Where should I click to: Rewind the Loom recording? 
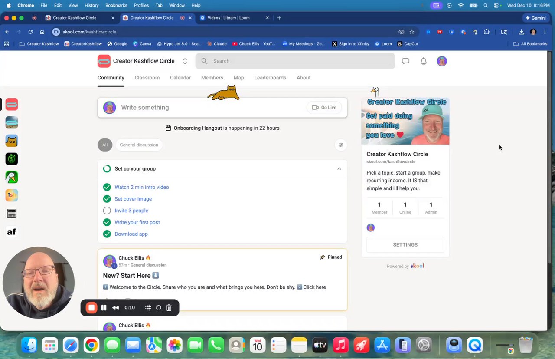[x=115, y=308]
